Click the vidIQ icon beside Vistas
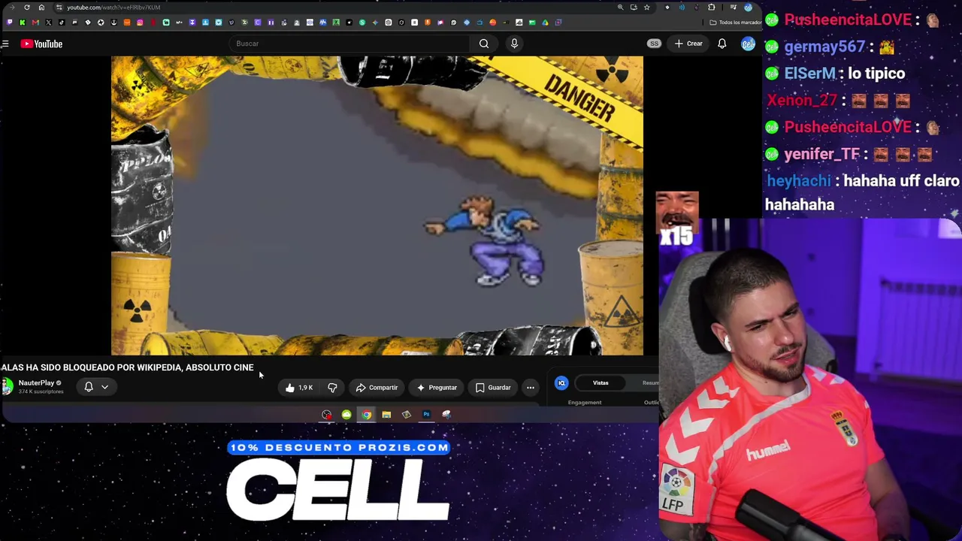 tap(561, 383)
